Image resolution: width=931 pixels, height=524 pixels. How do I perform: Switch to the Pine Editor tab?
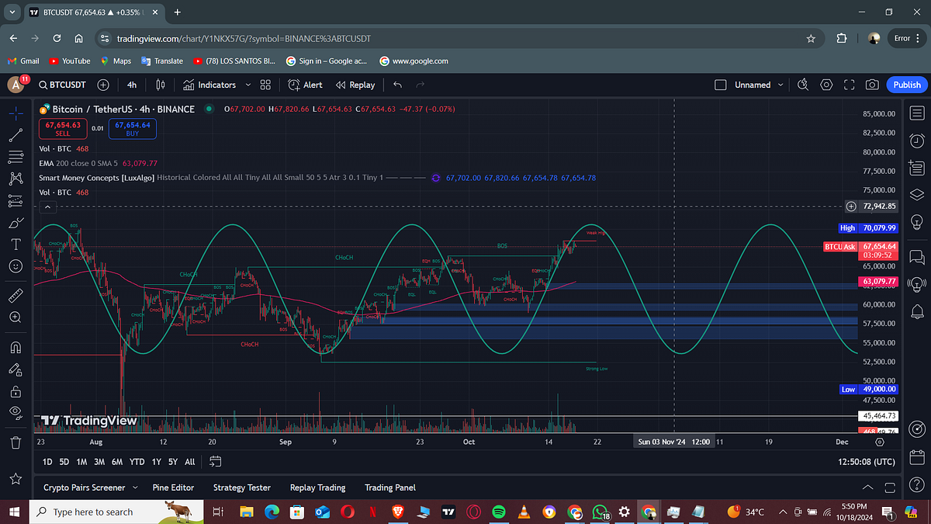coord(173,488)
